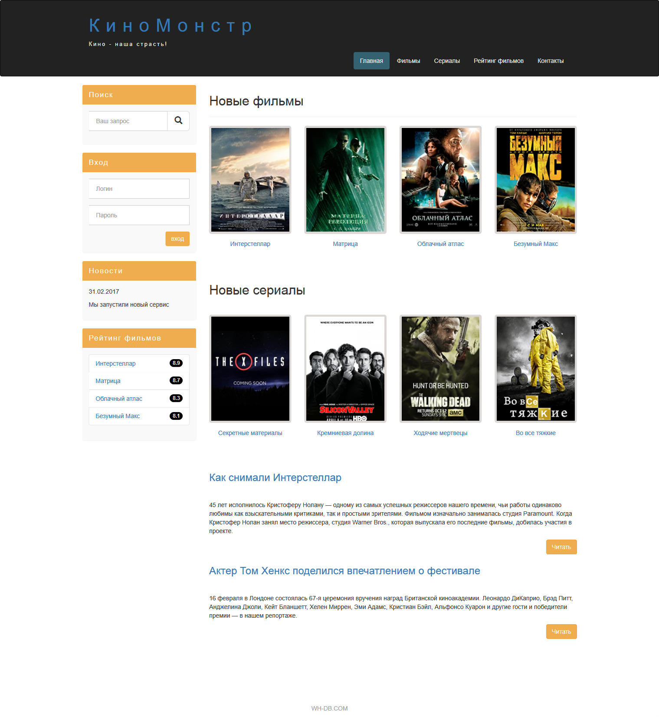
Task: Click the Во все тяжкие title link
Action: coord(536,433)
